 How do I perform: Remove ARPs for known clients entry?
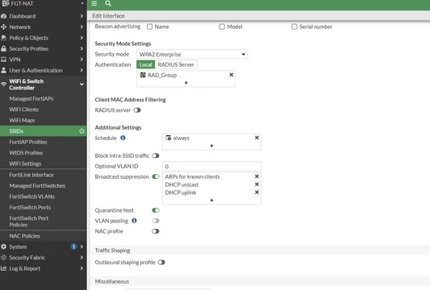[257, 176]
